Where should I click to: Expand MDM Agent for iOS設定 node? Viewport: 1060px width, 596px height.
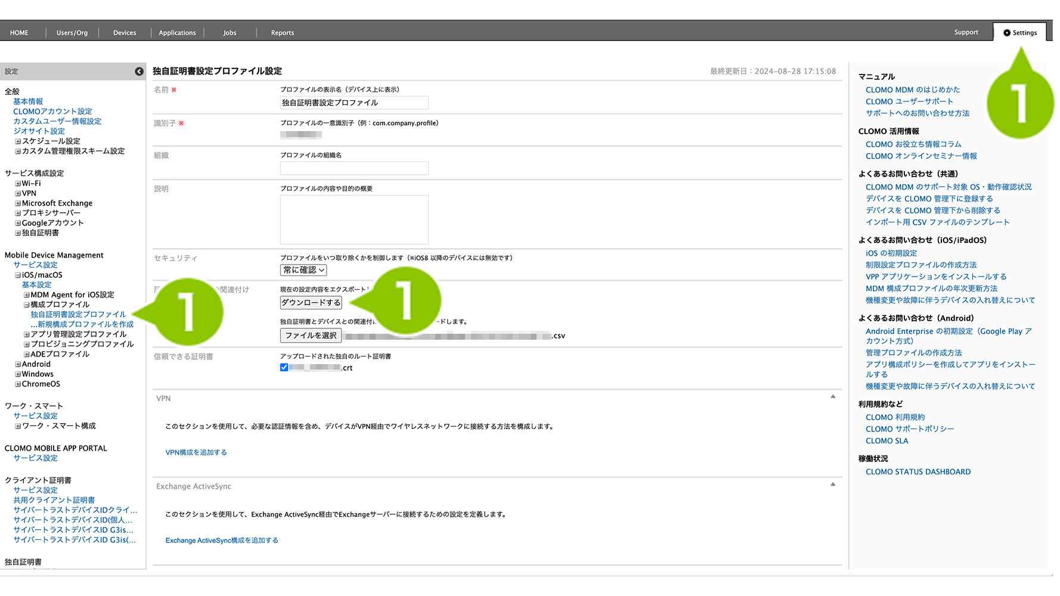coord(27,295)
